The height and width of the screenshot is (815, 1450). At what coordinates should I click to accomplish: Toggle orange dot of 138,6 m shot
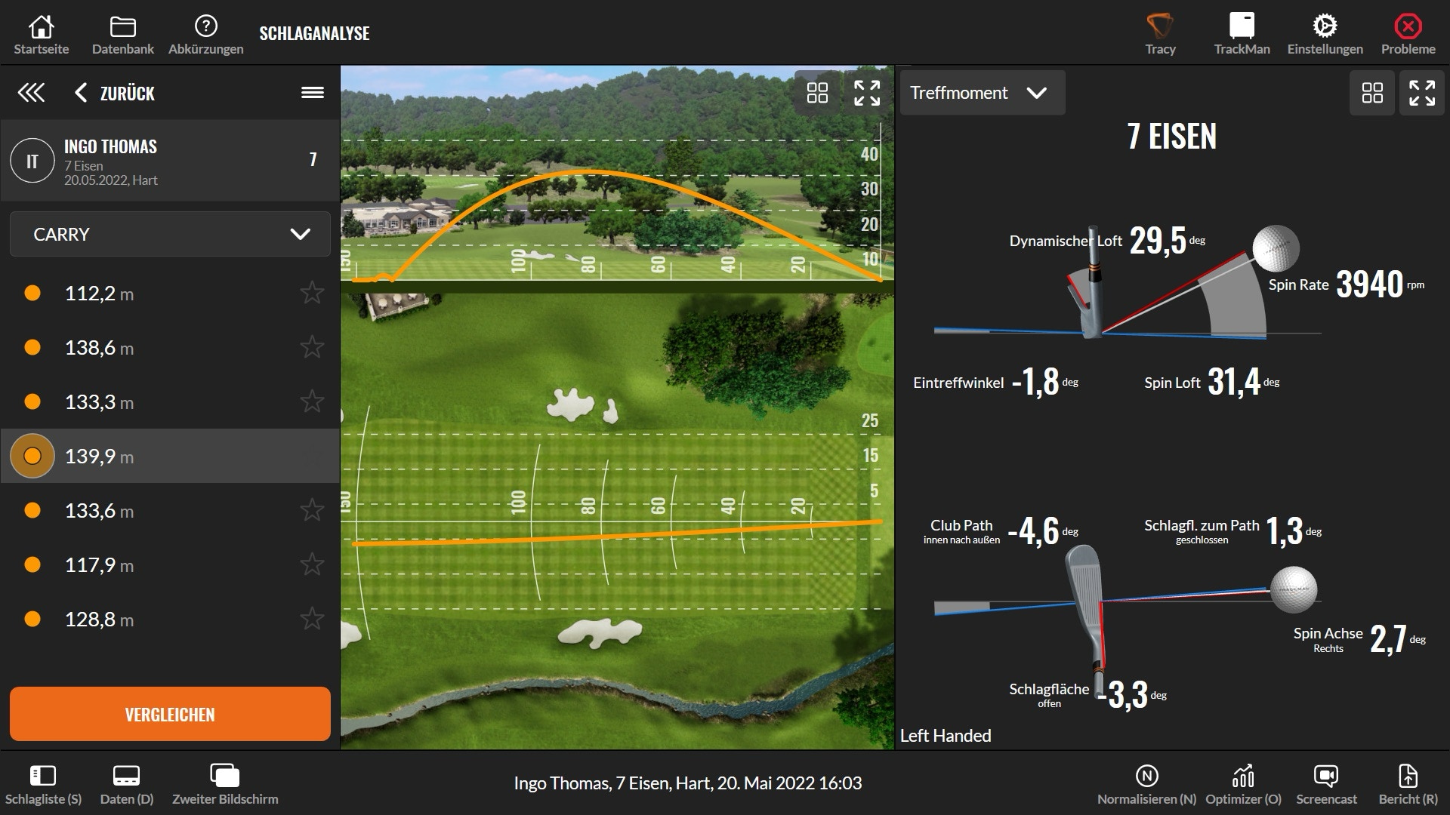click(x=32, y=347)
